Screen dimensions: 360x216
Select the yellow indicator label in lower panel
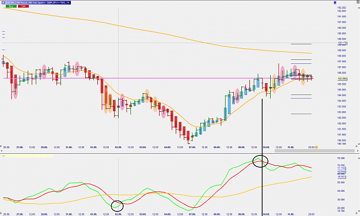(27, 156)
